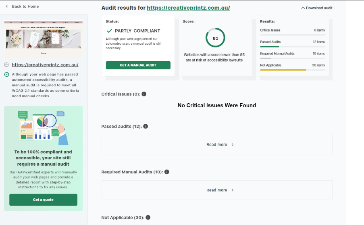
Task: Click info icon beside Required Manual Audits
Action: coord(166,172)
